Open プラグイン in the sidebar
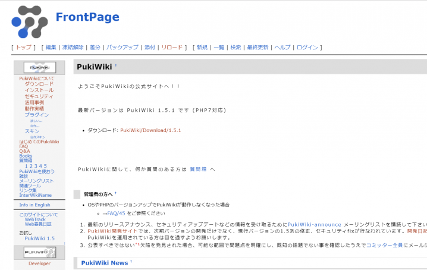The height and width of the screenshot is (270, 427). point(36,115)
